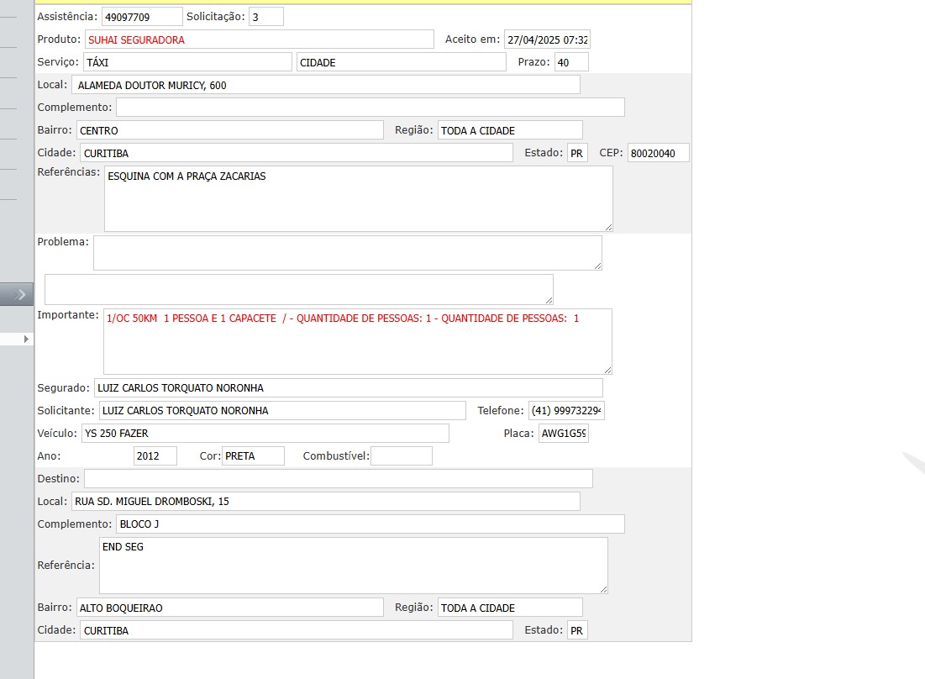
Task: Click the Importante textarea resize handle
Action: click(607, 370)
